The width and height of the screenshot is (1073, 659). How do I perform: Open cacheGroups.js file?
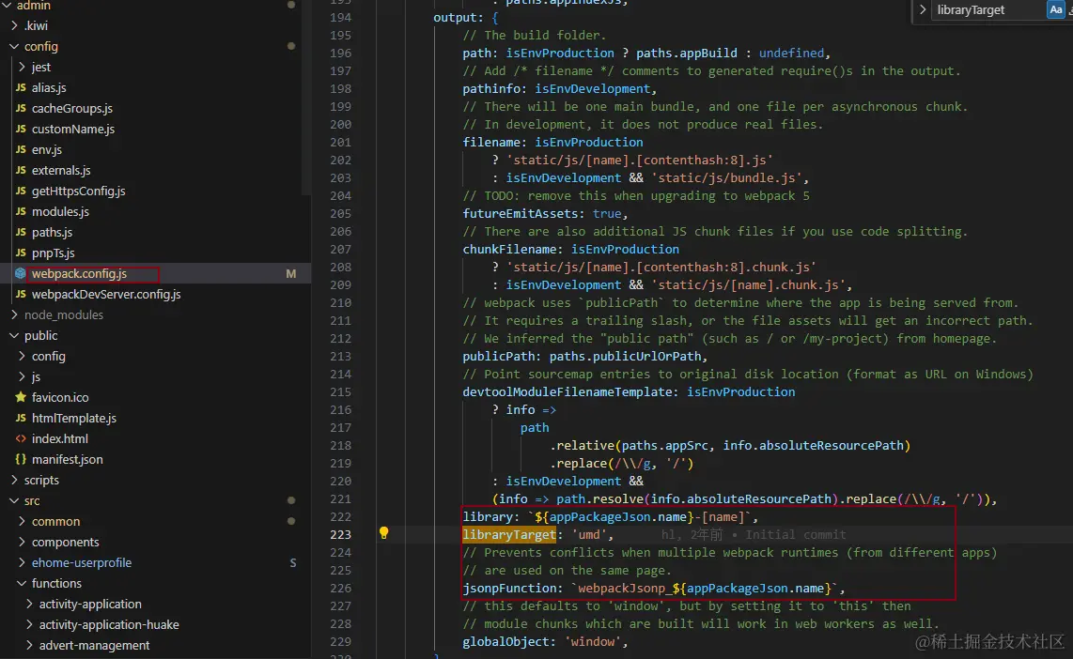(x=71, y=108)
